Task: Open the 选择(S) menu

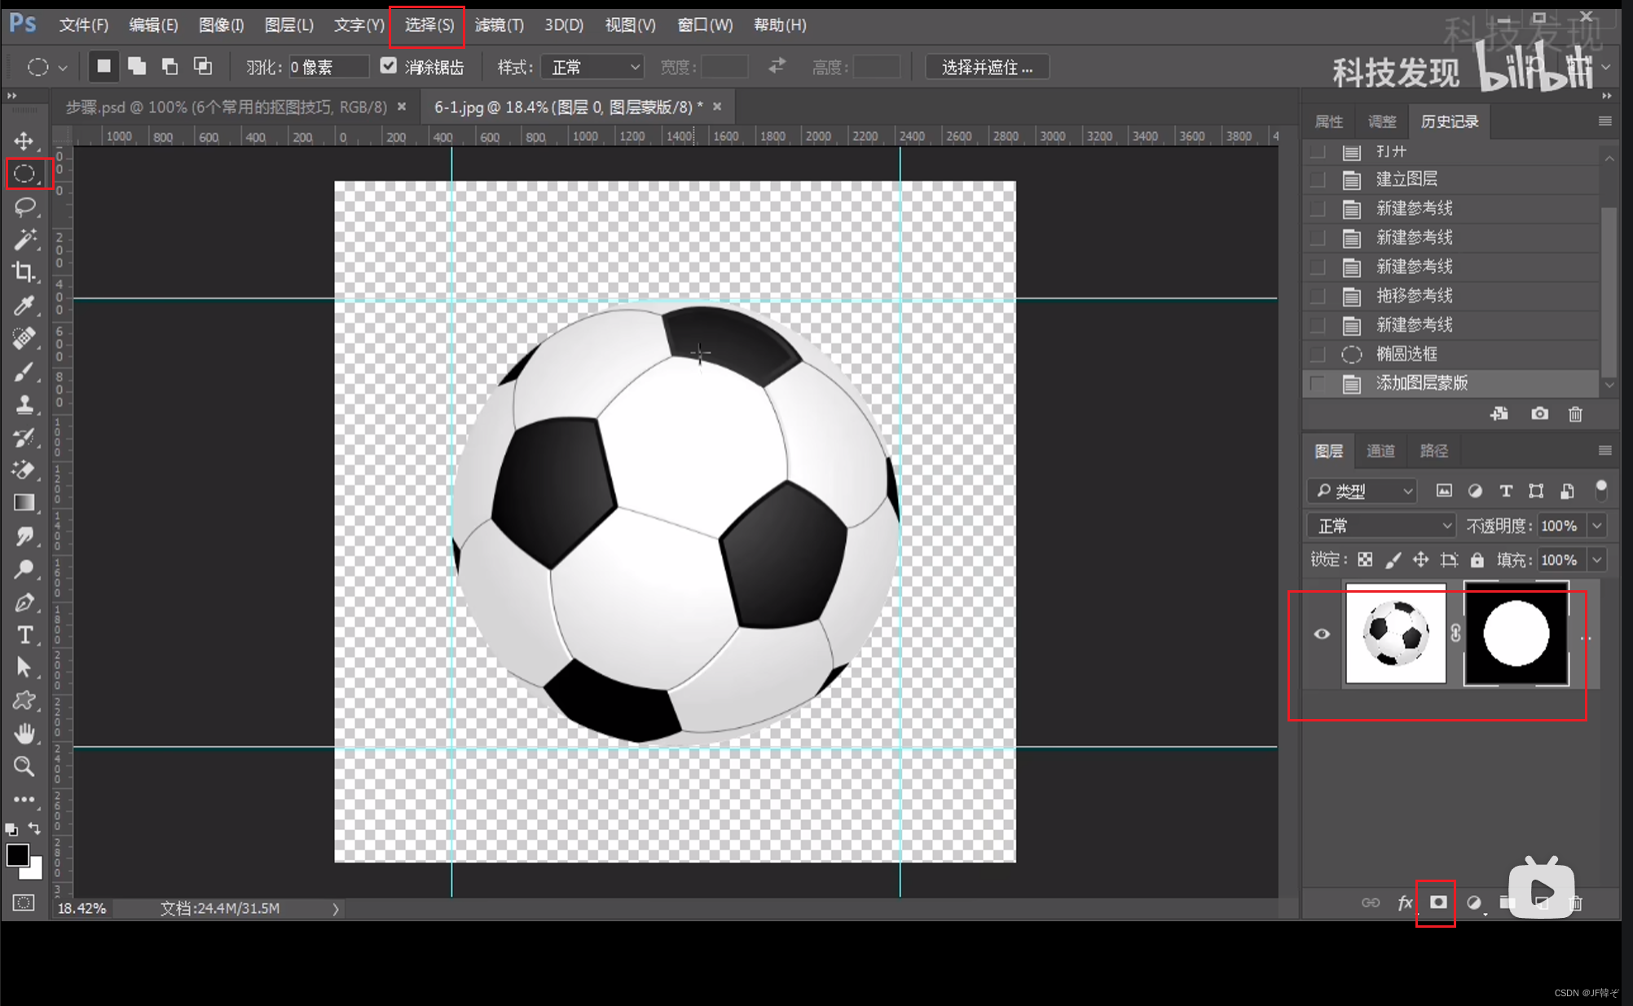Action: 429,25
